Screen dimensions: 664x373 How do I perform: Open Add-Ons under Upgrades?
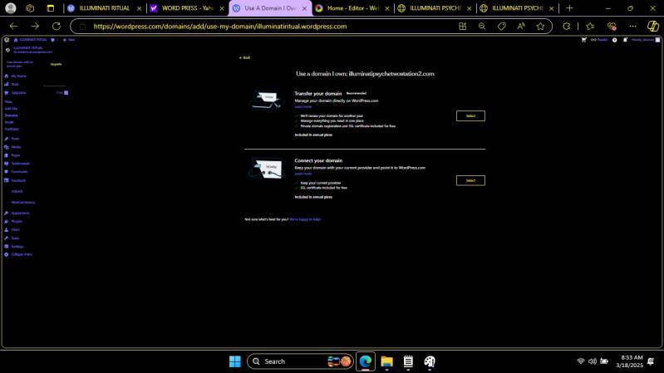coord(11,109)
